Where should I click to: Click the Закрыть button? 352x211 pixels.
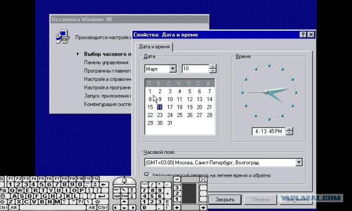[225, 199]
